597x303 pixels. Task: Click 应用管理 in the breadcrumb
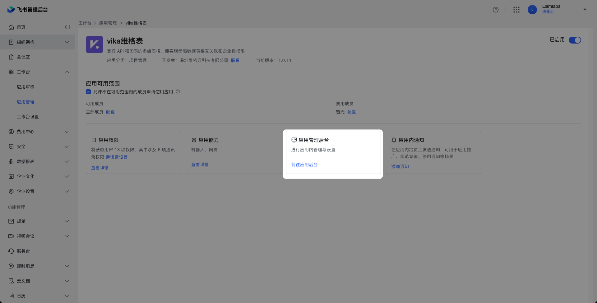pyautogui.click(x=108, y=23)
